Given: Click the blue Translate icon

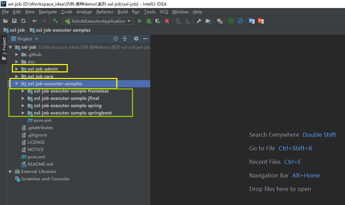Looking at the screenshot, I should 252,21.
